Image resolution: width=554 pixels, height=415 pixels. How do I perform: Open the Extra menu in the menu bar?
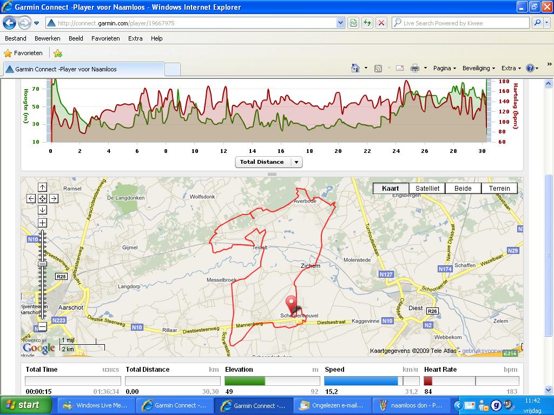[135, 38]
